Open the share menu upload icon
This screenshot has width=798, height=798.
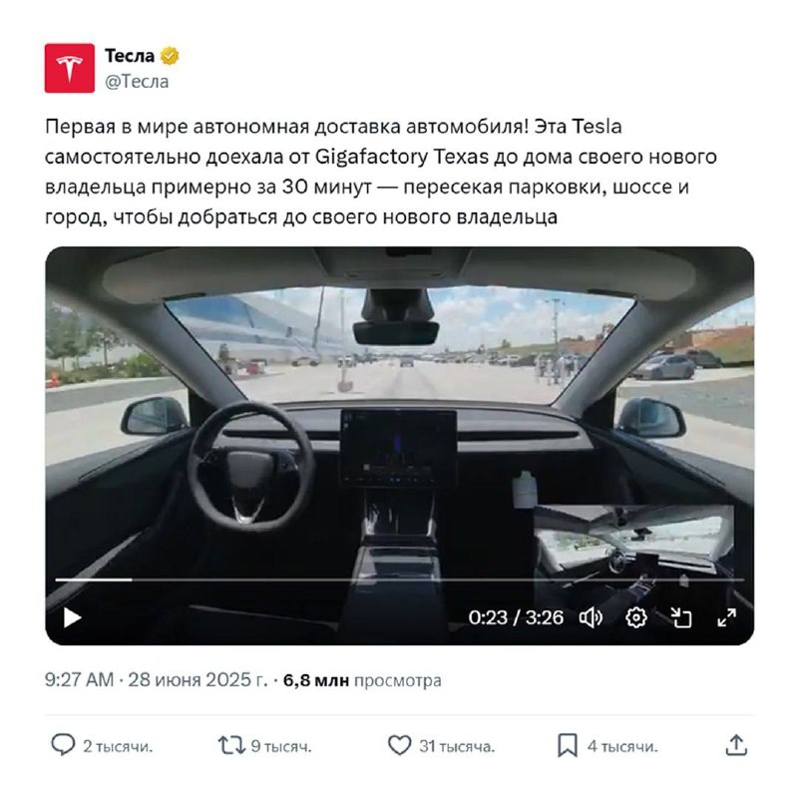click(736, 745)
